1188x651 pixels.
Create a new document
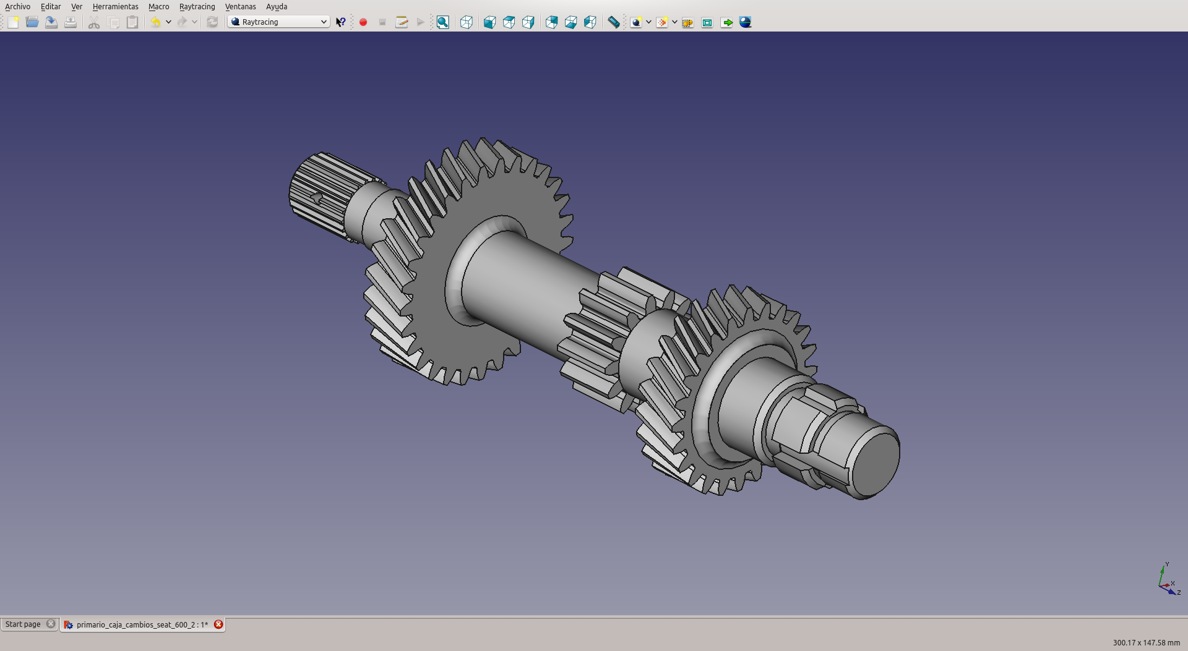[13, 22]
